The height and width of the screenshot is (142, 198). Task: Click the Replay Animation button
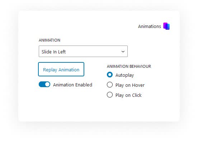pos(61,69)
